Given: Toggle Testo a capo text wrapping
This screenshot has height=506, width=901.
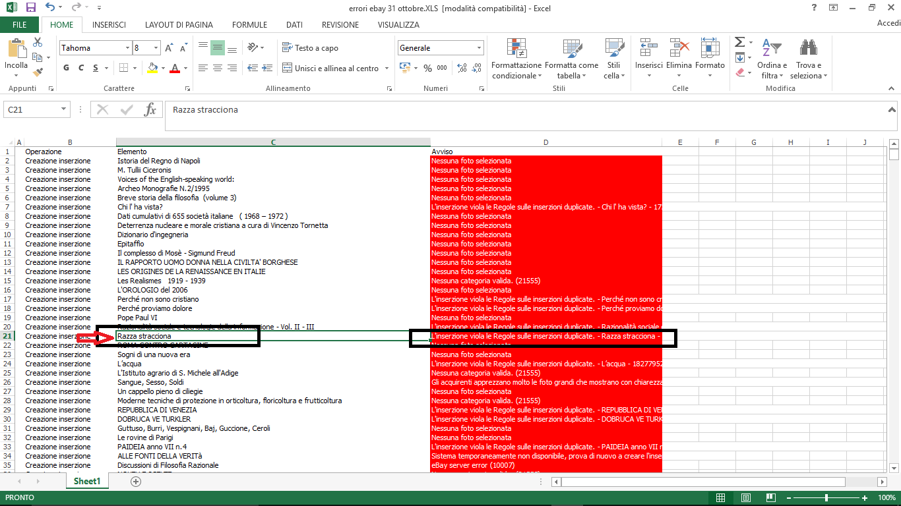Looking at the screenshot, I should point(310,48).
